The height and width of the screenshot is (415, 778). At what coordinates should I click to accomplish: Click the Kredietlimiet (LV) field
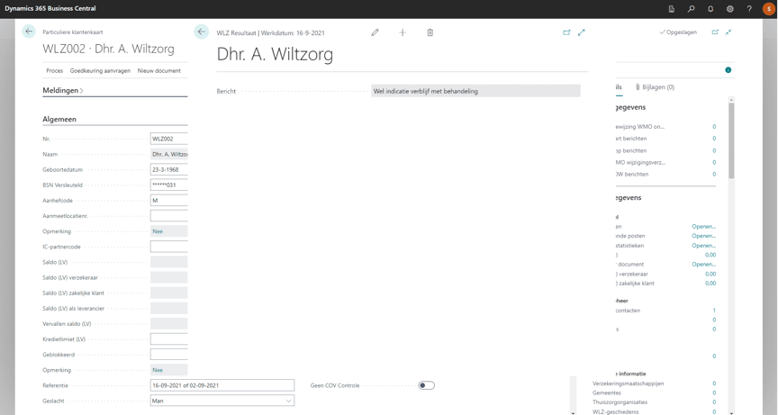(168, 339)
